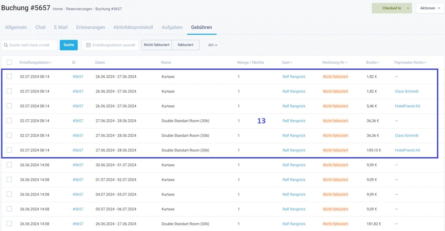Click the calendar icon in creation date picker

88,45
